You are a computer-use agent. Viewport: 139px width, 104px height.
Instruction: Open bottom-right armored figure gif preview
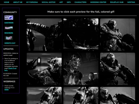[118, 96]
